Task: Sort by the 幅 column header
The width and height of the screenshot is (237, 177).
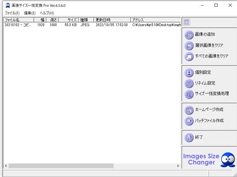Action: point(40,20)
